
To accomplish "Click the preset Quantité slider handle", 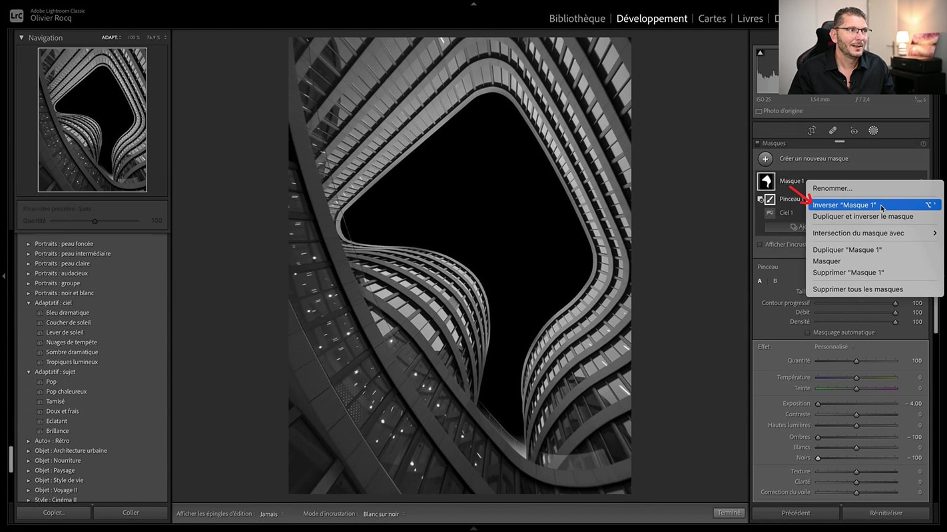I will tap(95, 221).
